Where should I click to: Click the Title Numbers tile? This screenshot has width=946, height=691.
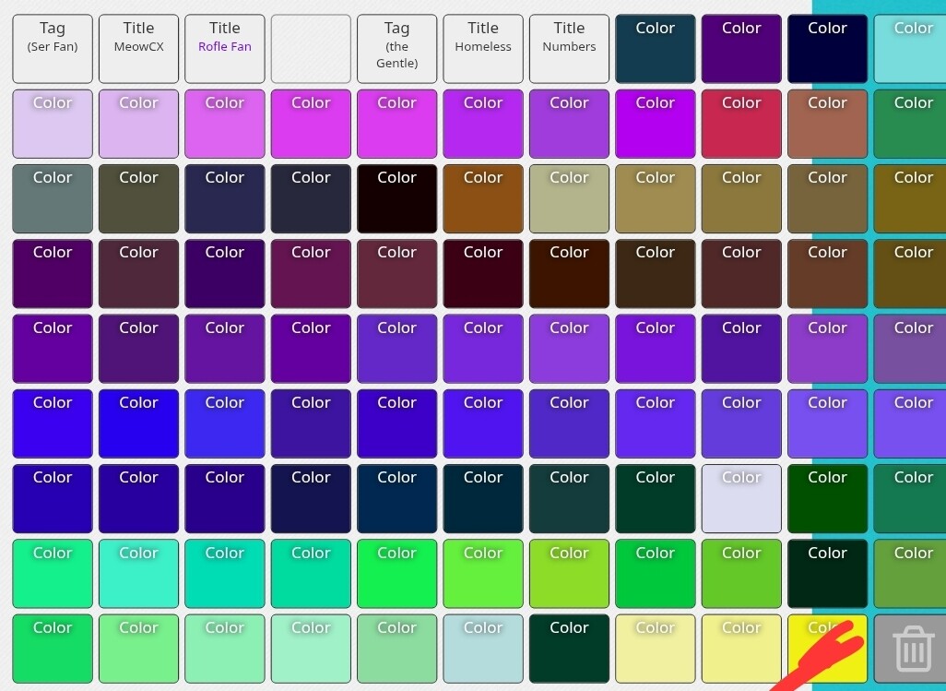point(569,49)
